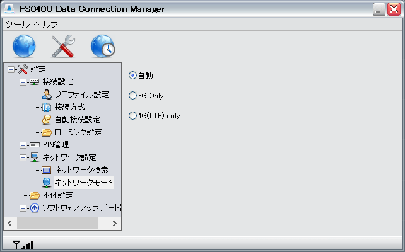Image resolution: width=405 pixels, height=252 pixels.
Task: Click the ソフトウェアアップデート arrow icon
Action: (x=34, y=208)
